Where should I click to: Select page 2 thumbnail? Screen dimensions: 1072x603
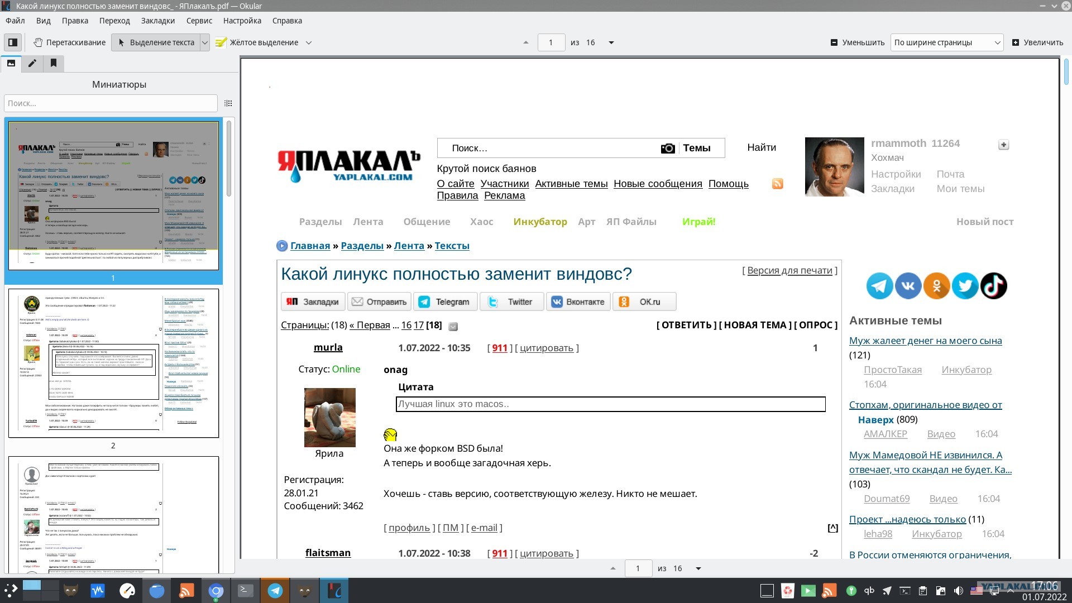(113, 363)
